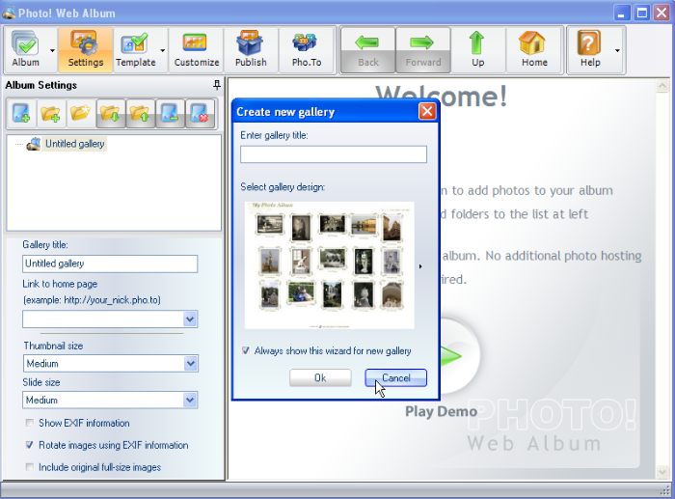Open the Album toolbar button
675x499 pixels.
click(x=26, y=50)
